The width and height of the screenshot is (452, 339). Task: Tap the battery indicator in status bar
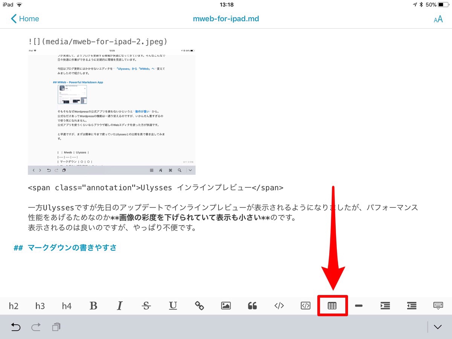[443, 5]
